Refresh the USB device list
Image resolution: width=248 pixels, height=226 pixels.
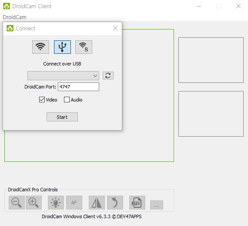coord(108,75)
